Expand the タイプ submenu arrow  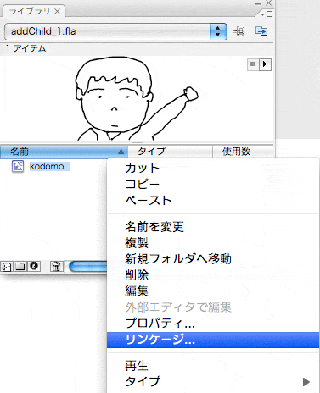click(x=306, y=382)
